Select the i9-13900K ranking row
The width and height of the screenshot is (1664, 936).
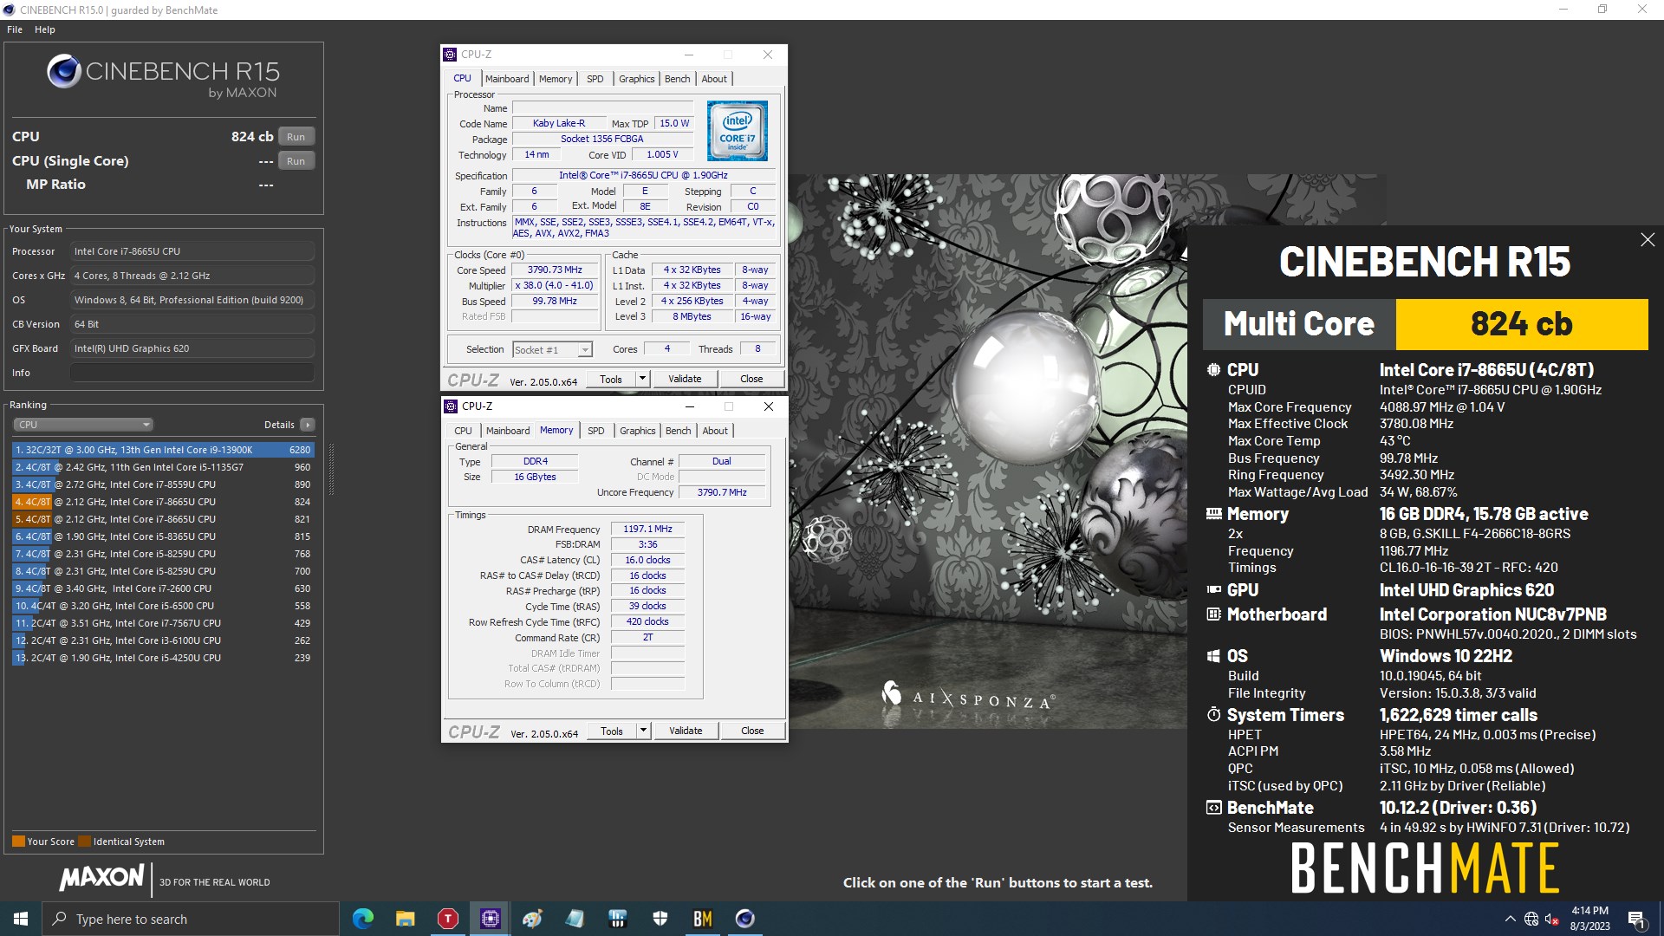click(x=163, y=450)
